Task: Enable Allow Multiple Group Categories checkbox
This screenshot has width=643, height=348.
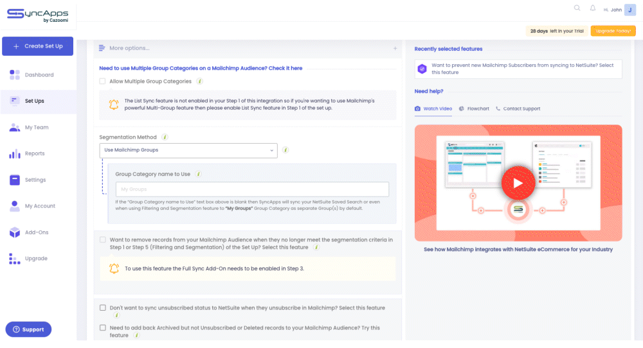Action: (x=102, y=81)
